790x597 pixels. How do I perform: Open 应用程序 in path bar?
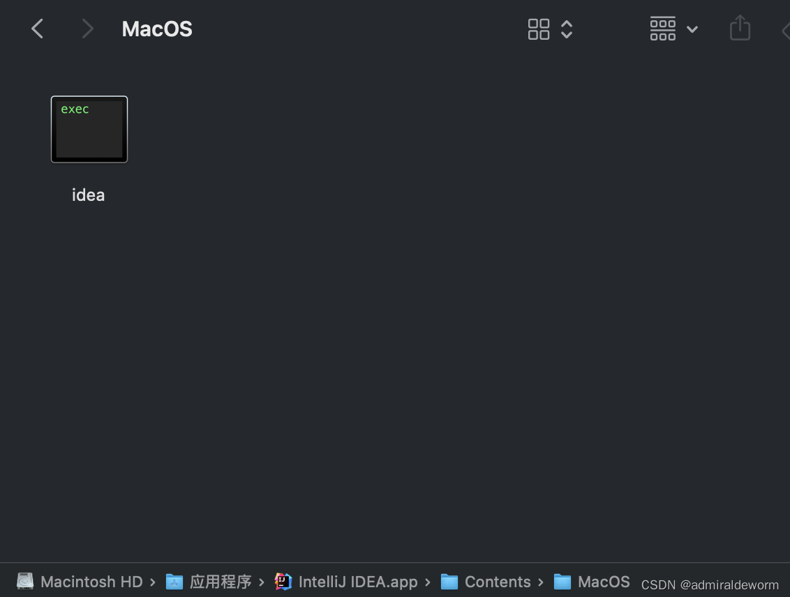(221, 582)
